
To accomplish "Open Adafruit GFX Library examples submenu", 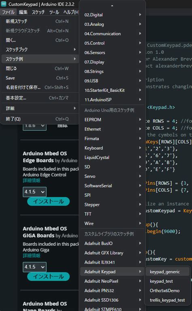I will [x=113, y=253].
